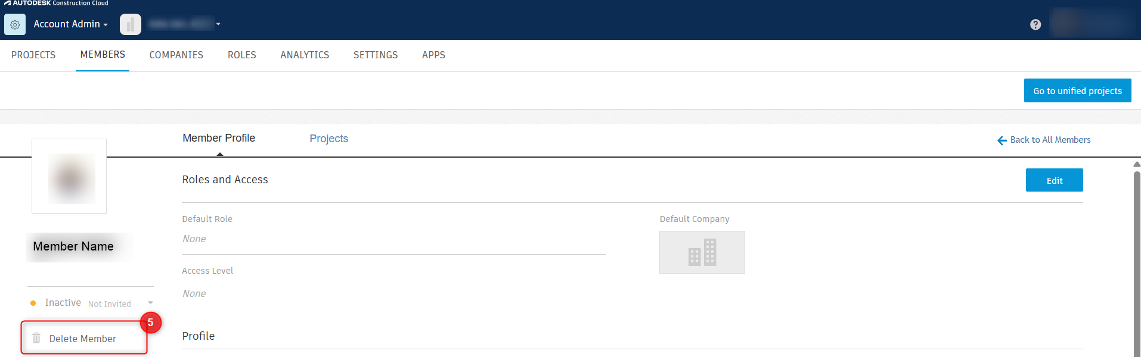Click the account building icon in header
The width and height of the screenshot is (1141, 357).
(x=131, y=24)
